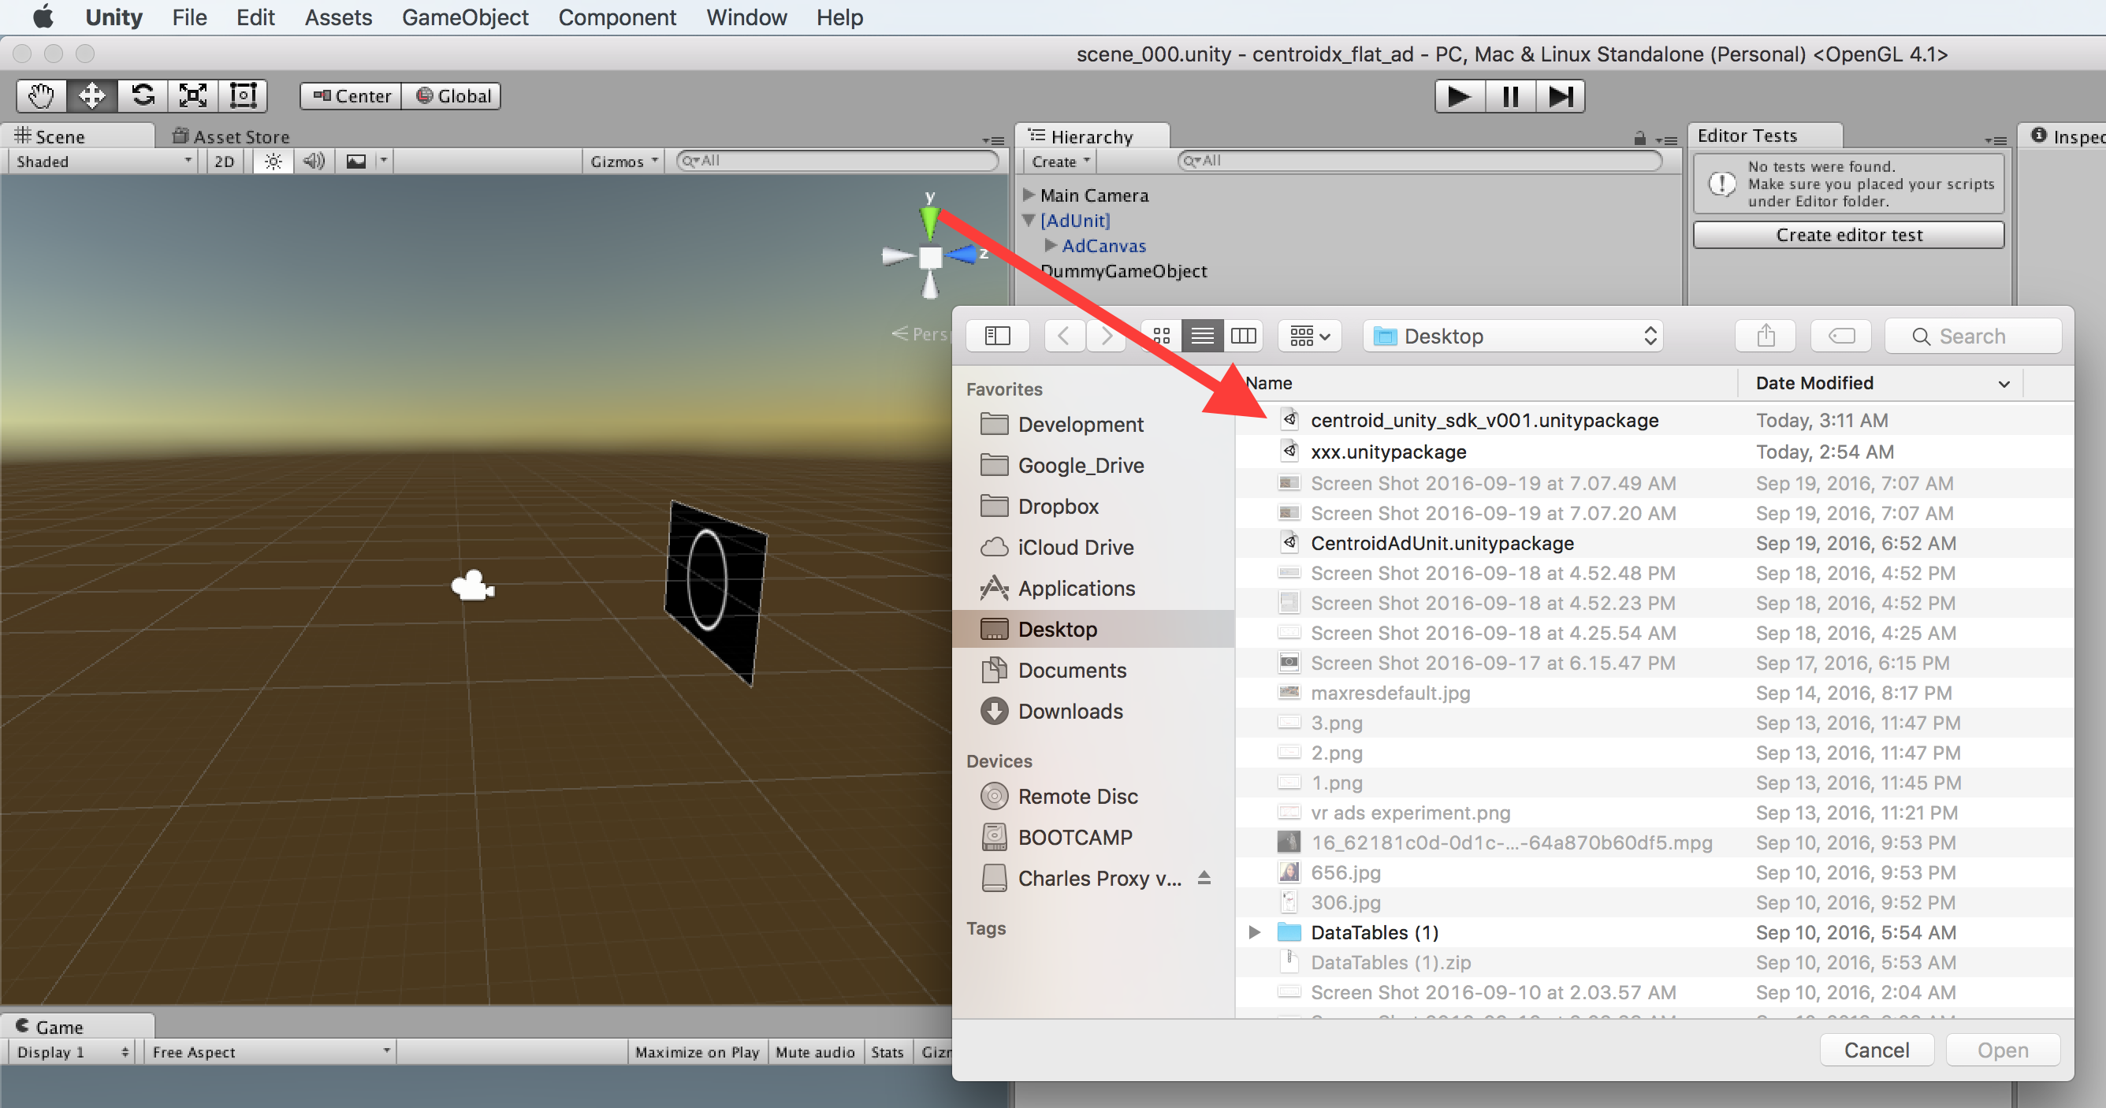Switch file dialog to list view

point(1203,336)
